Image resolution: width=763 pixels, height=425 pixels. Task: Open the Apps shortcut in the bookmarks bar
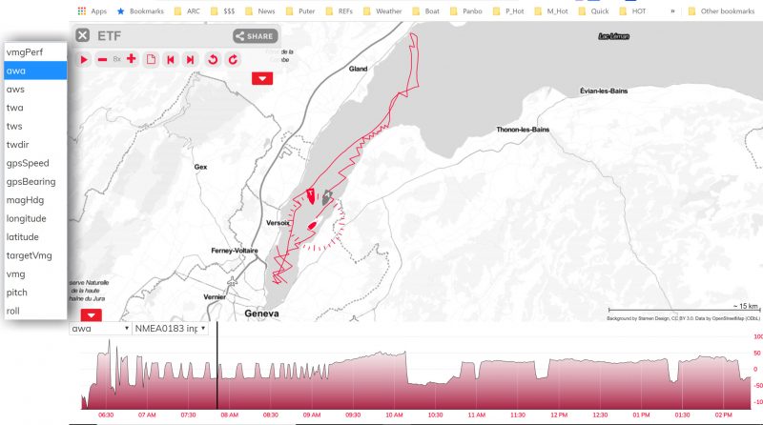pyautogui.click(x=92, y=10)
